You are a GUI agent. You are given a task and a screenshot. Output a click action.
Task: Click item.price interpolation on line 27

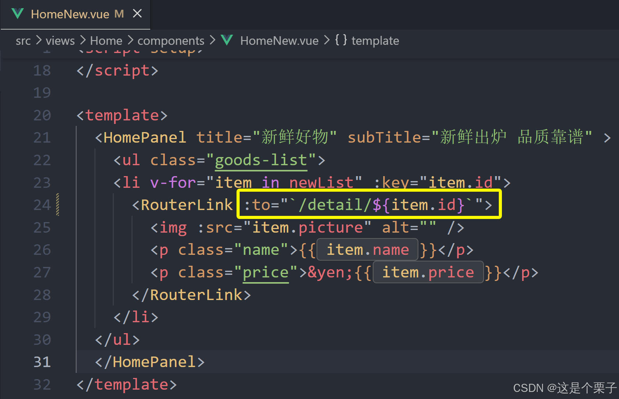[428, 272]
